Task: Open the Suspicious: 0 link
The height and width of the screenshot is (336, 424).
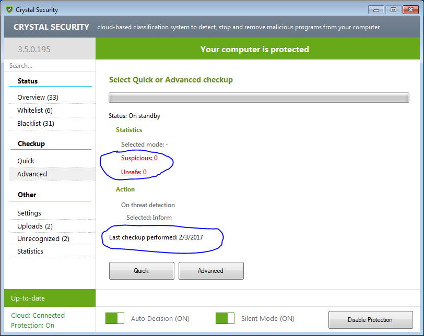Action: click(x=139, y=158)
